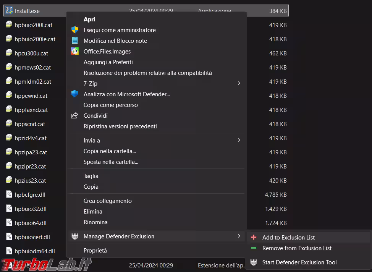Screen dimensions: 372x272
Task: Click the green minus icon for Remove from Exclusion
Action: tap(254, 248)
